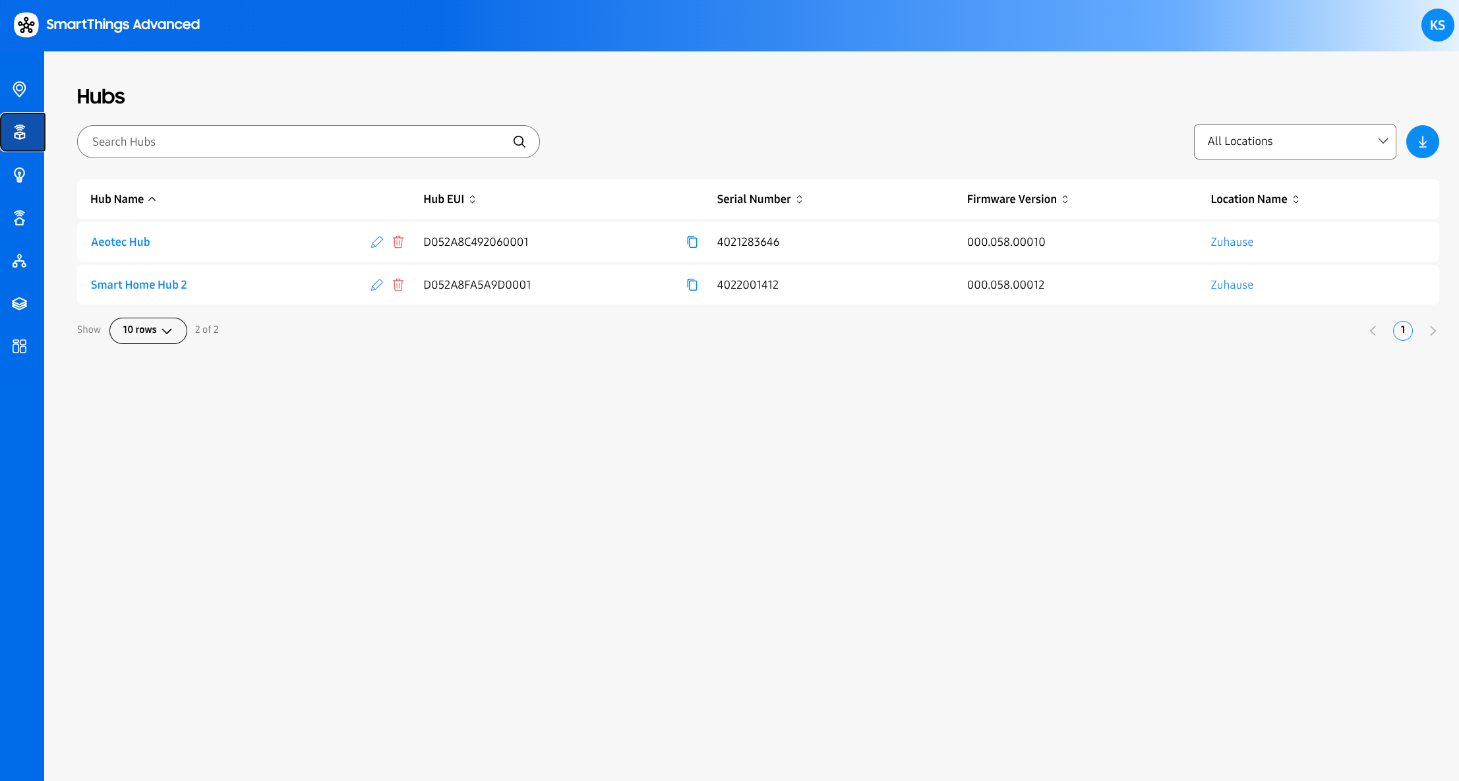Go to the next page arrow

[x=1433, y=331]
